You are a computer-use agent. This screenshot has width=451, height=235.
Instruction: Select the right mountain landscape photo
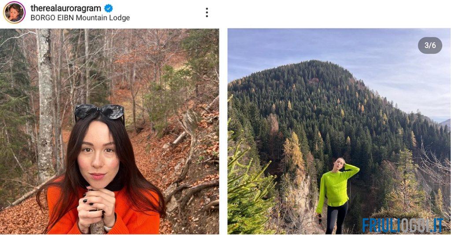point(339,131)
